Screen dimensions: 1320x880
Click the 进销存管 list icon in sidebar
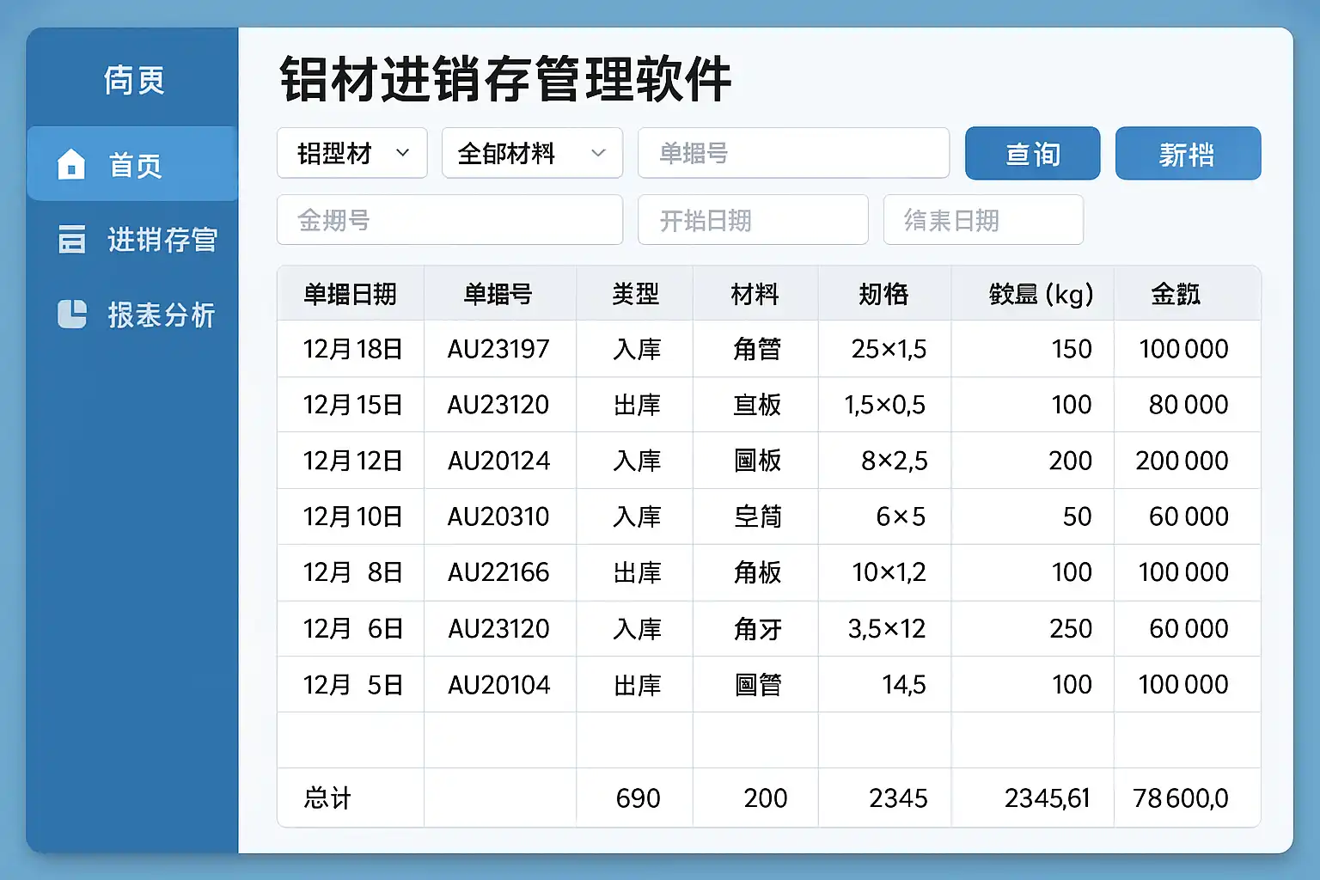pos(71,239)
